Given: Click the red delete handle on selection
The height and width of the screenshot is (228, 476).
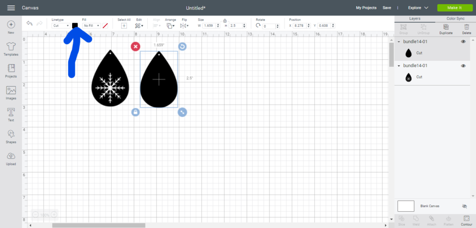Looking at the screenshot, I should [135, 46].
